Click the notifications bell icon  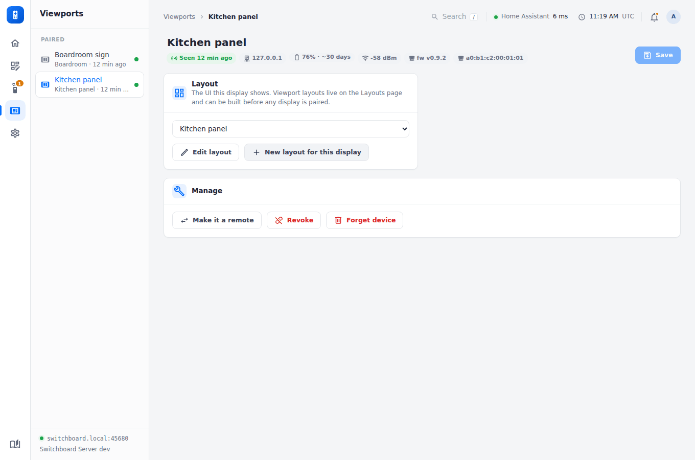[x=654, y=17]
